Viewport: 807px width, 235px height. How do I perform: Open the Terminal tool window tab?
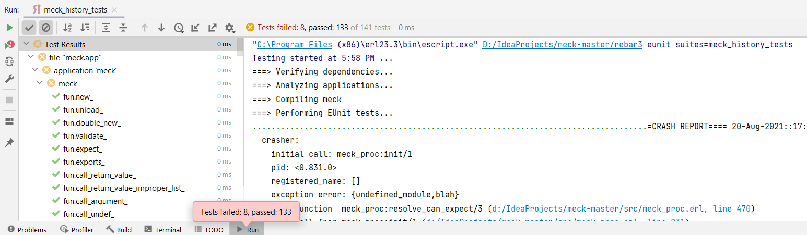tap(162, 230)
